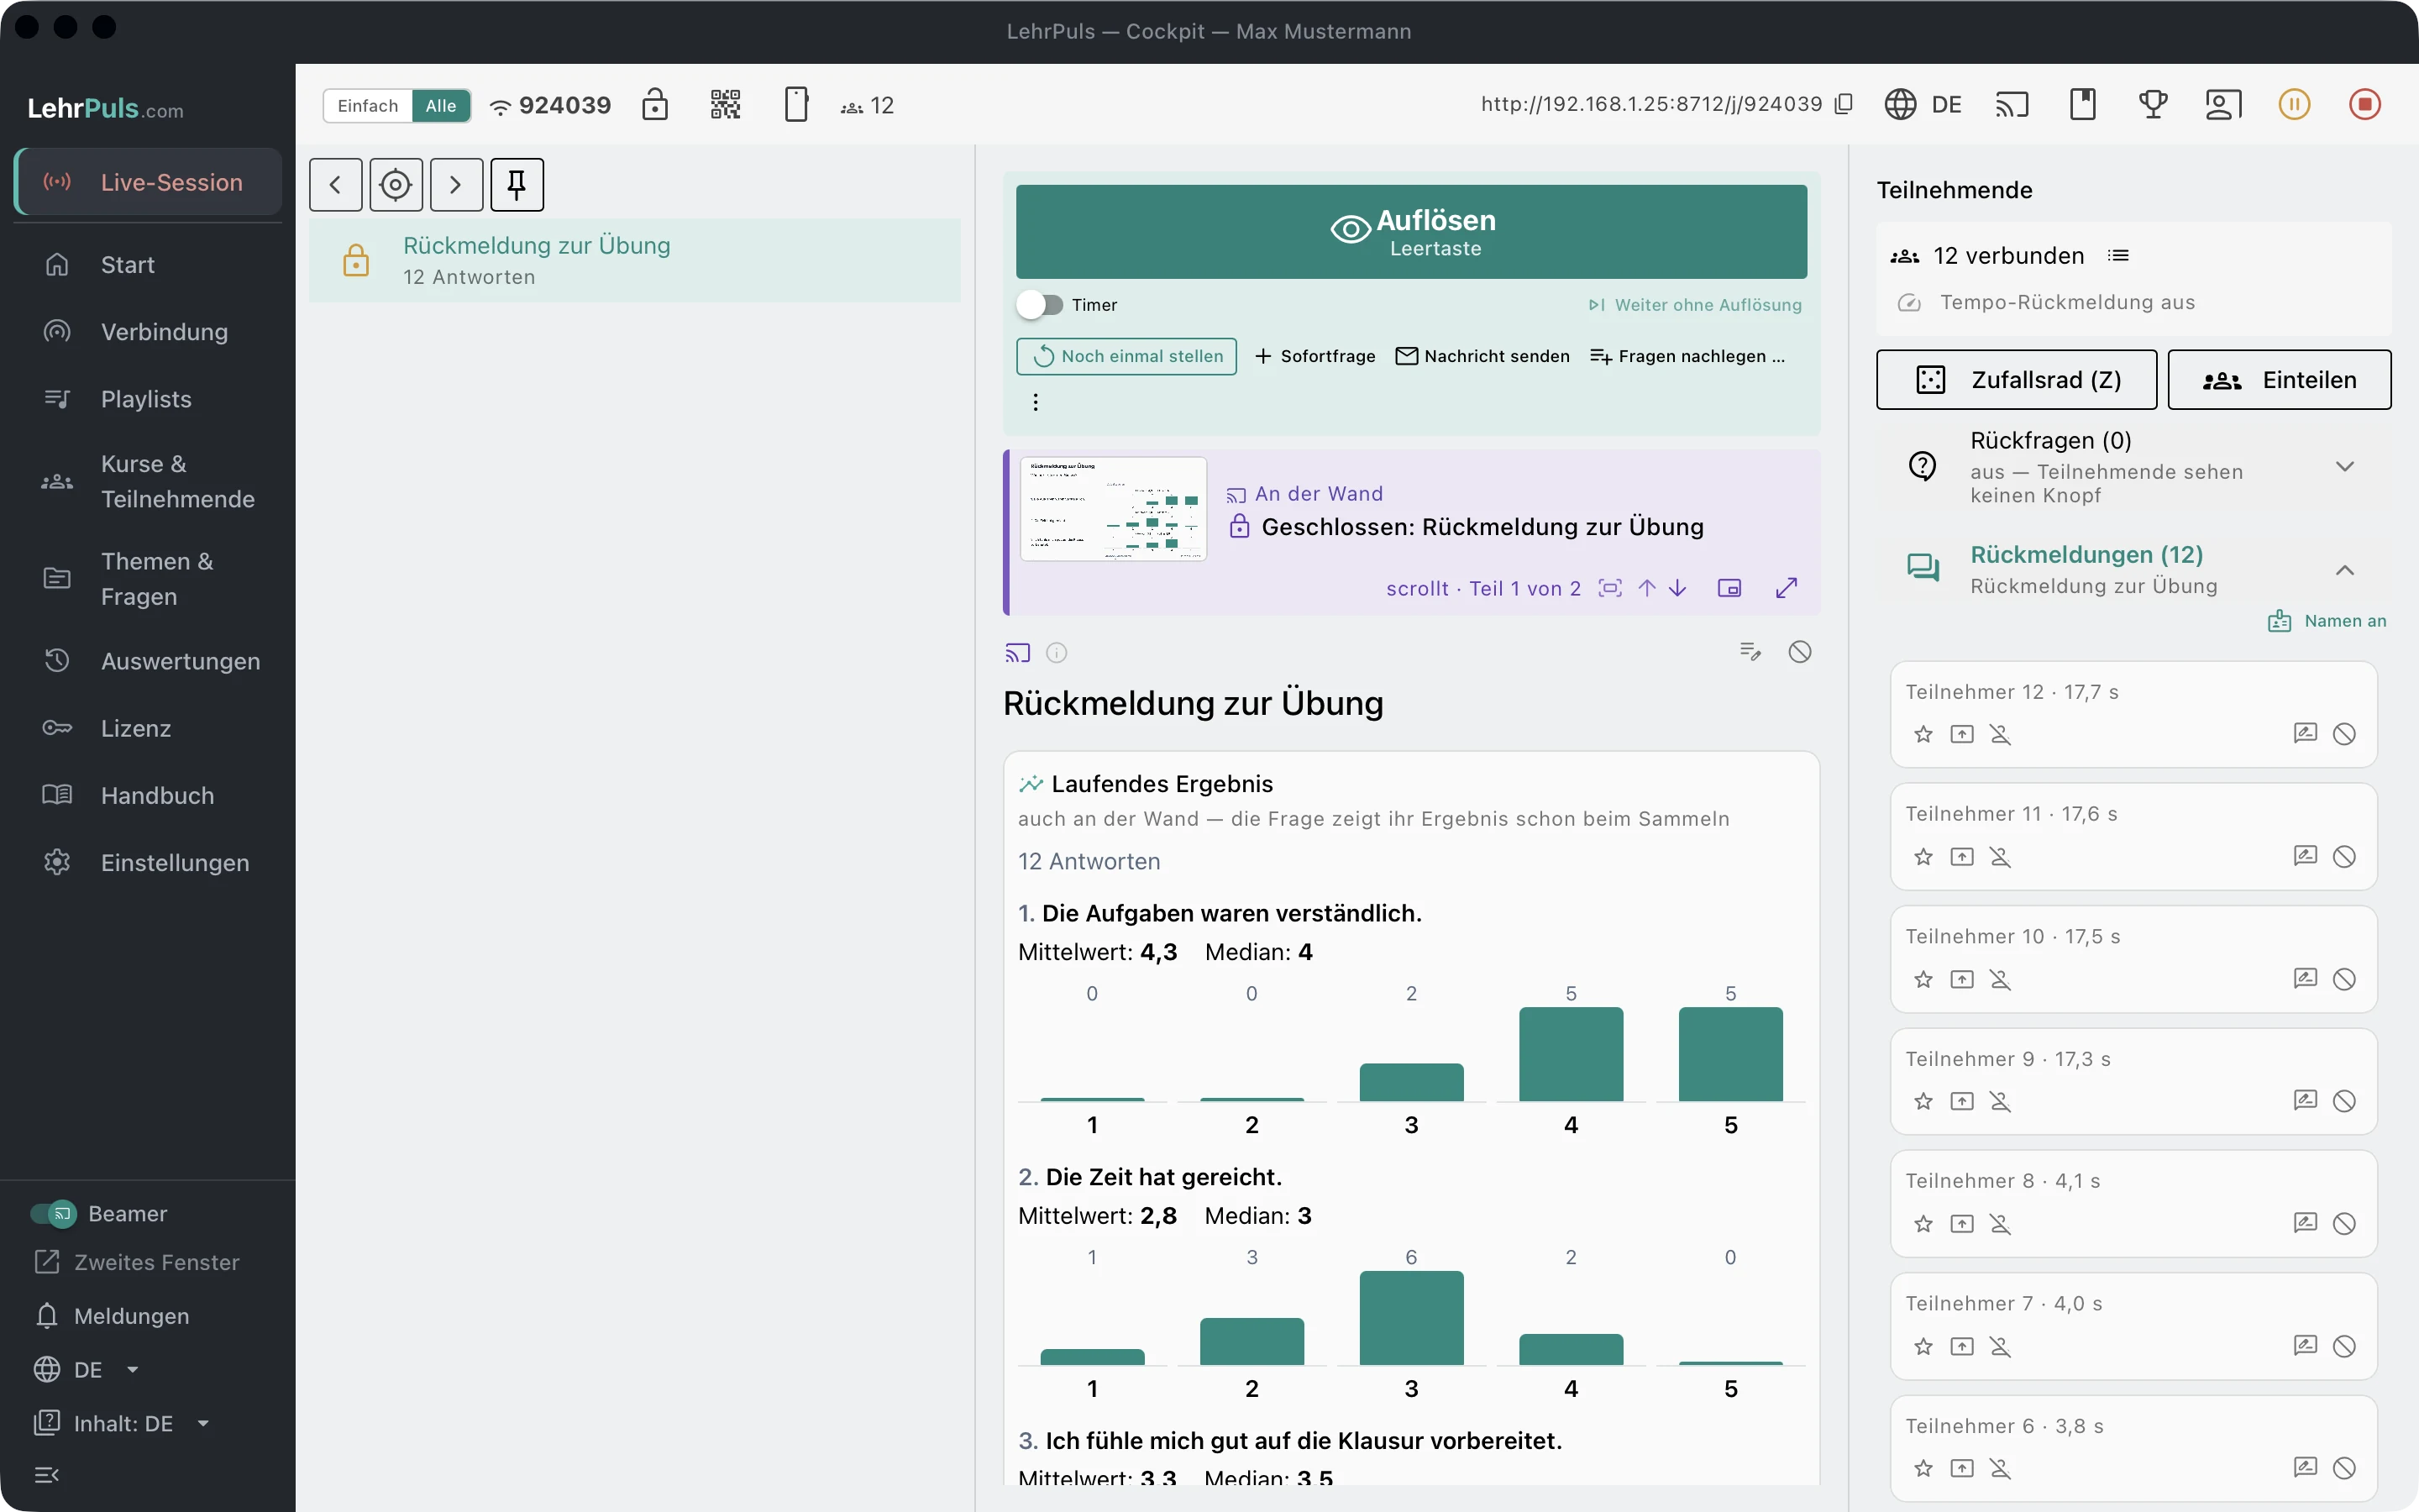
Task: Open the presenter-view person icon in top bar
Action: [x=2223, y=104]
